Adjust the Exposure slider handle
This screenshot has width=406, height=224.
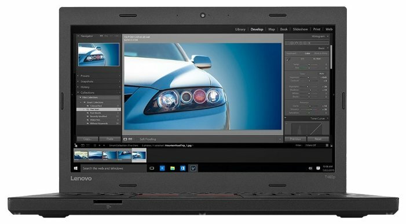308,77
